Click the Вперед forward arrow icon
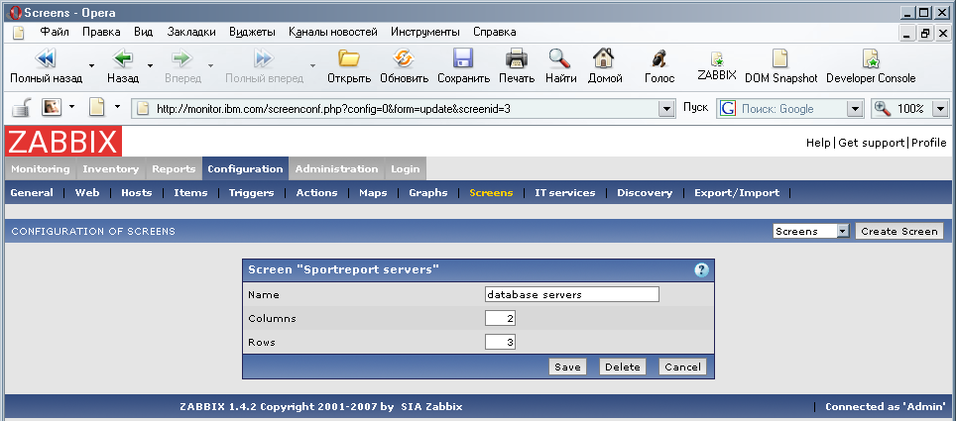This screenshot has width=956, height=421. tap(182, 58)
